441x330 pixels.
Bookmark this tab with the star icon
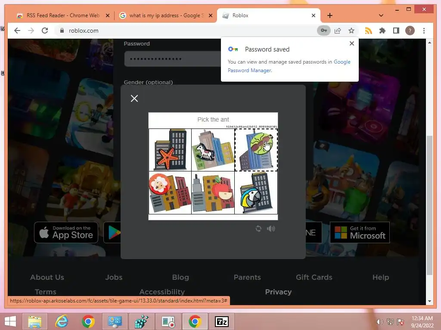(351, 31)
